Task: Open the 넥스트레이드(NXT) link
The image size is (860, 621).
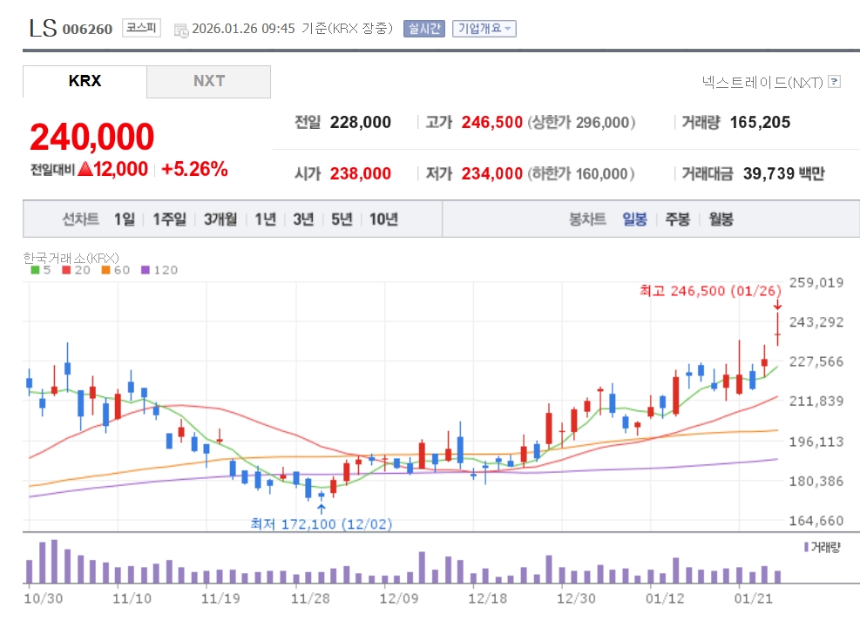Action: pos(762,82)
